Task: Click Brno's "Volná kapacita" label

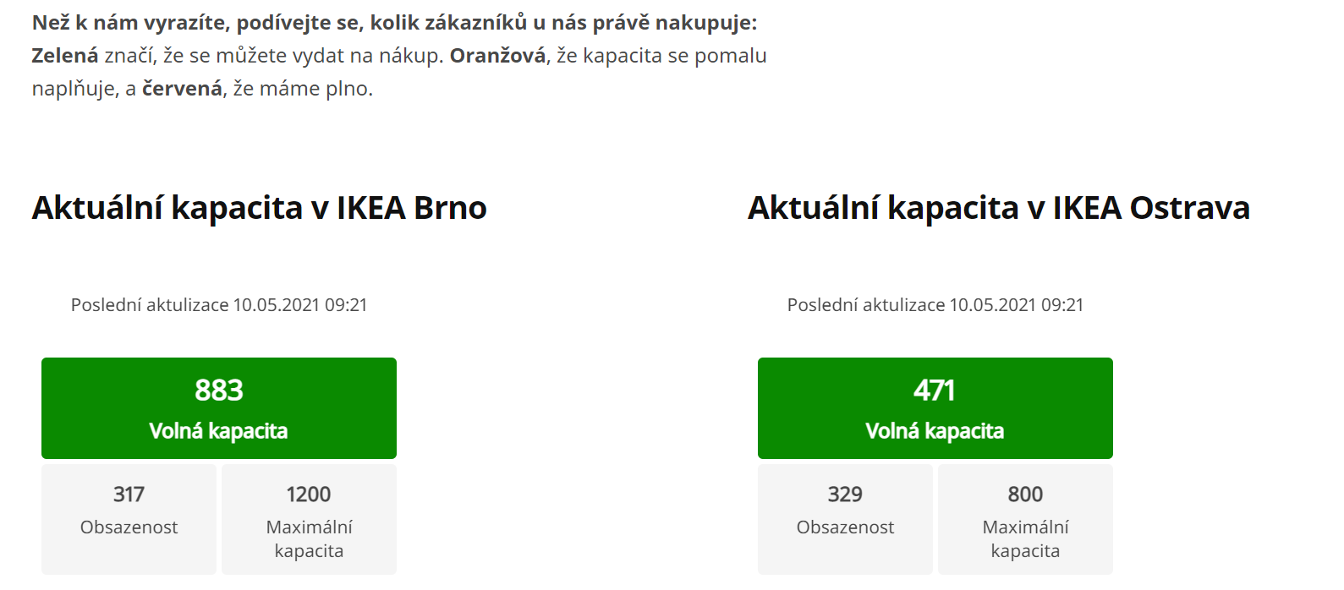Action: 219,431
